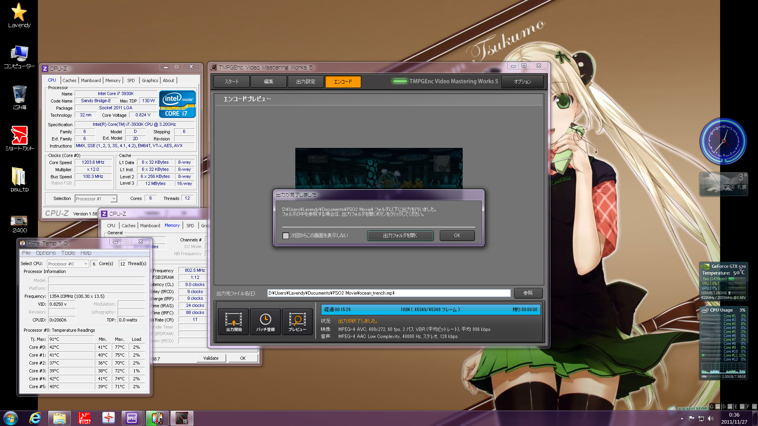
Task: Open the Windows Start orb
Action: pyautogui.click(x=11, y=418)
